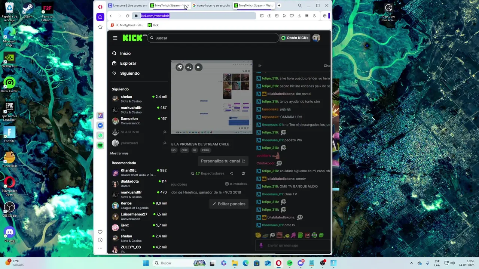Reload the page in Opera
Image resolution: width=479 pixels, height=269 pixels.
[128, 16]
